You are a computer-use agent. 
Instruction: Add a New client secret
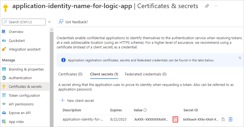coord(77,101)
